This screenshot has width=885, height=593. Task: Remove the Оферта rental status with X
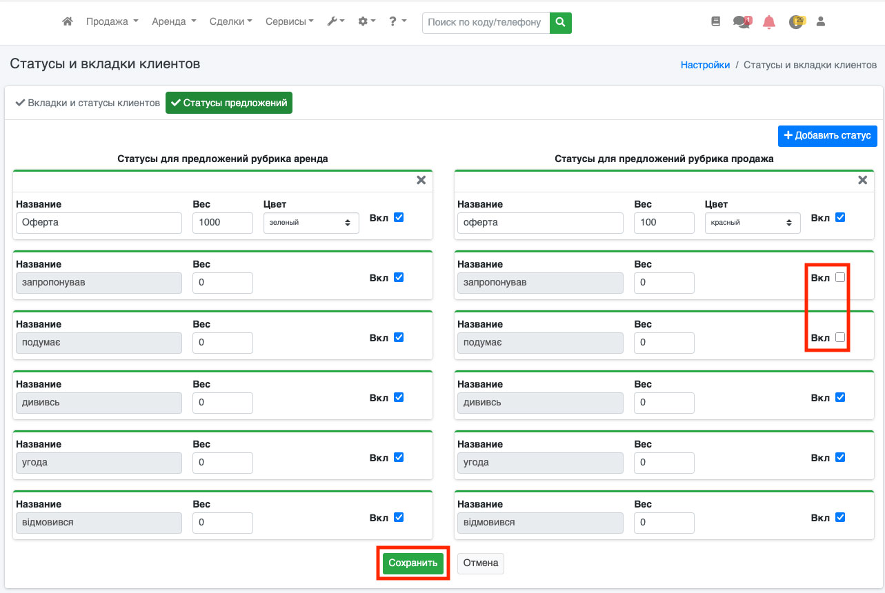(421, 180)
